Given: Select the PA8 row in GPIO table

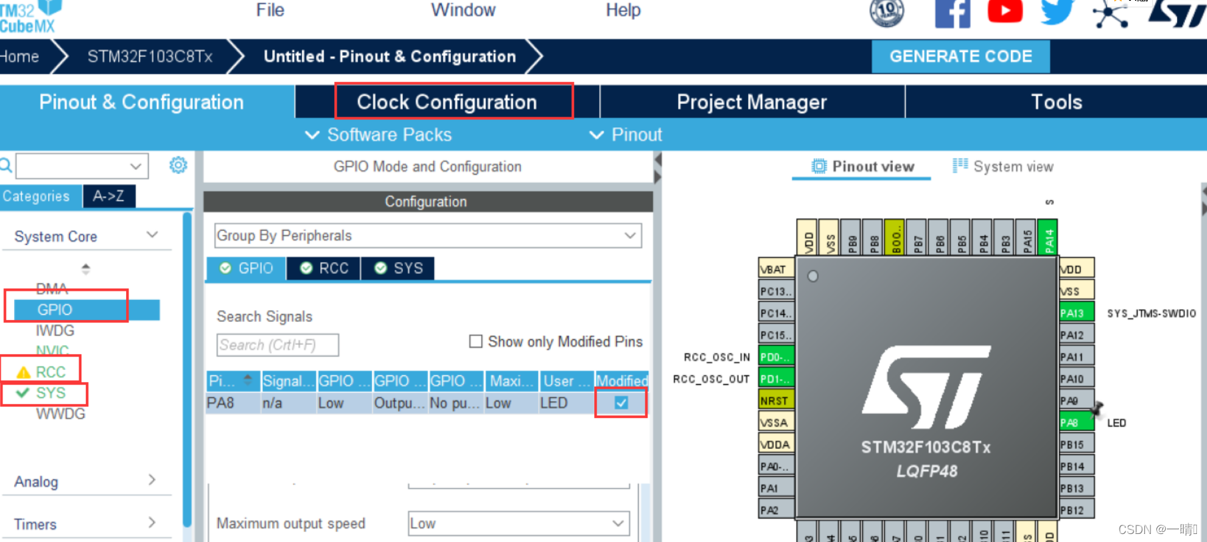Looking at the screenshot, I should (427, 403).
